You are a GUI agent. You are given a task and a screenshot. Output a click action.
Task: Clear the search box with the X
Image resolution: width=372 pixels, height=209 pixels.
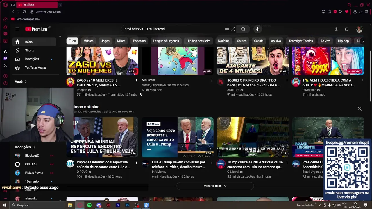point(233,29)
